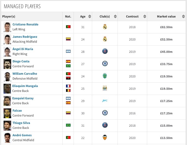
Task: Click Chelsea crest in Diego Costa's row
Action: pyautogui.click(x=105, y=64)
